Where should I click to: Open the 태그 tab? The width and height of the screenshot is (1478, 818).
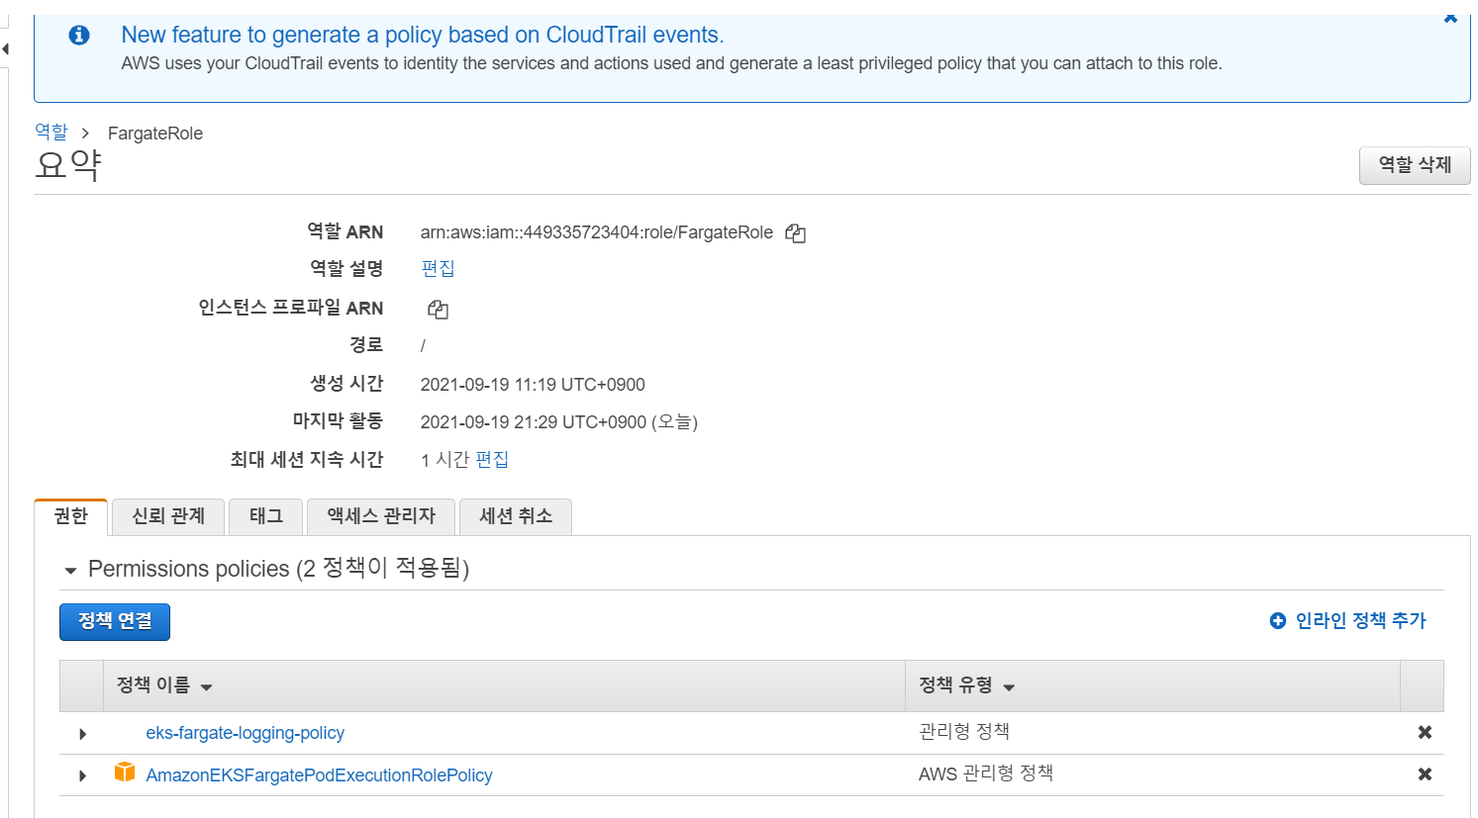[x=265, y=515]
